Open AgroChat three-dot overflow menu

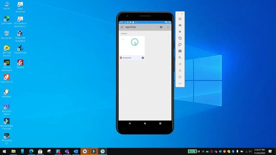click(x=168, y=27)
